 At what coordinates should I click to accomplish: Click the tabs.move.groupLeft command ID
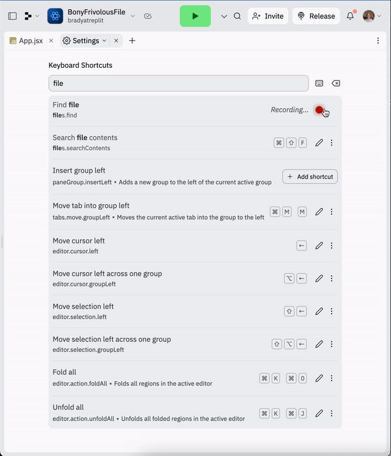[81, 217]
